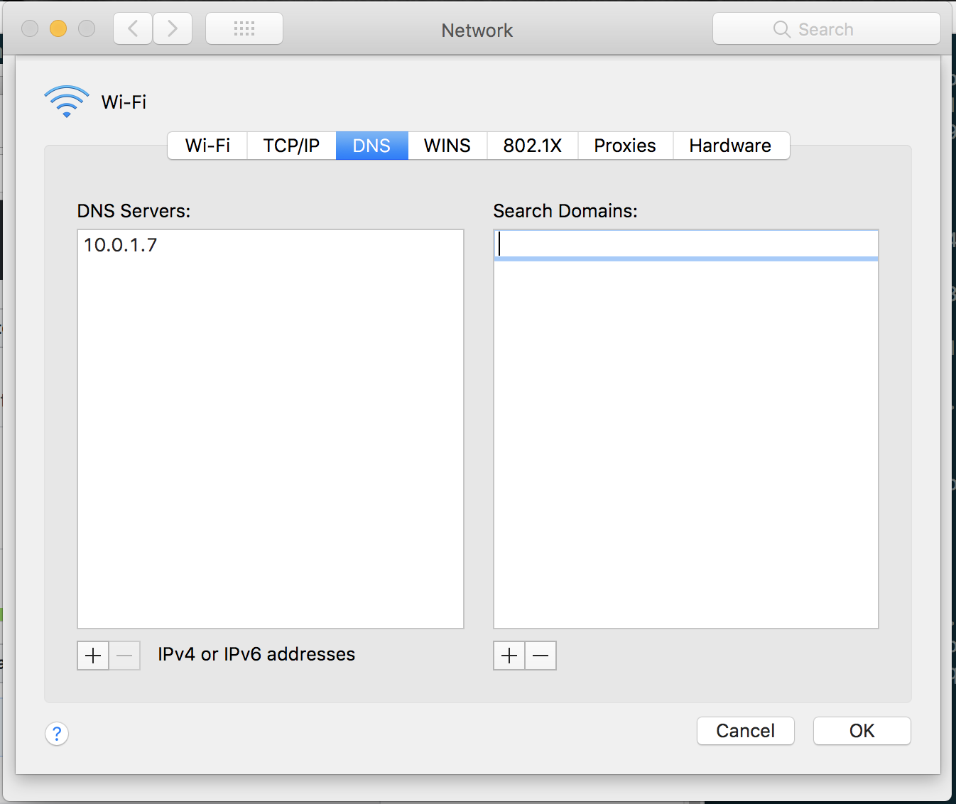Show all preferences grid icon
956x804 pixels.
click(x=244, y=29)
